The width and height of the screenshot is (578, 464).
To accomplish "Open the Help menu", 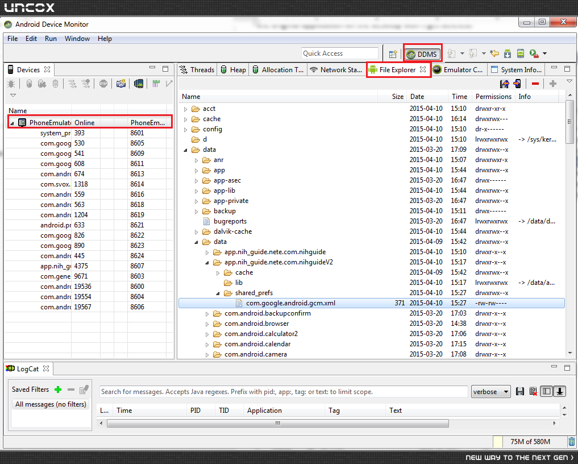I will (105, 39).
